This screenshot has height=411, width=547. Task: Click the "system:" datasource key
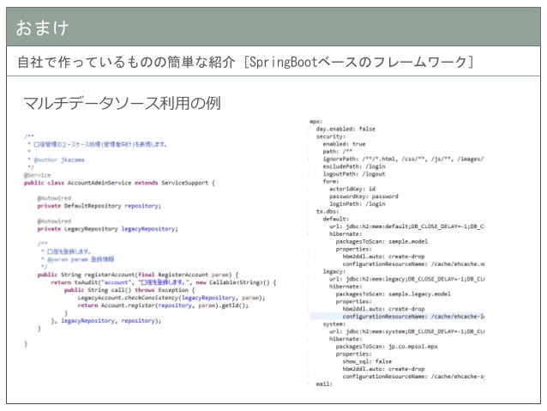(334, 324)
